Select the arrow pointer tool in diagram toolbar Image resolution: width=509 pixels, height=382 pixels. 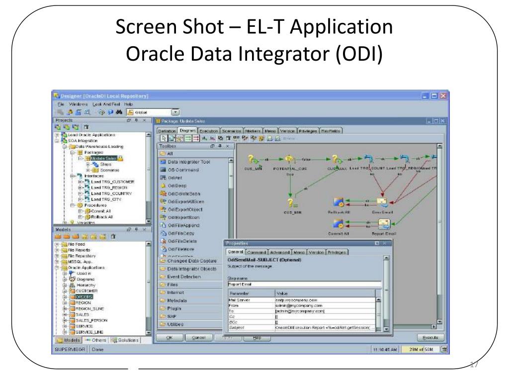pos(164,138)
